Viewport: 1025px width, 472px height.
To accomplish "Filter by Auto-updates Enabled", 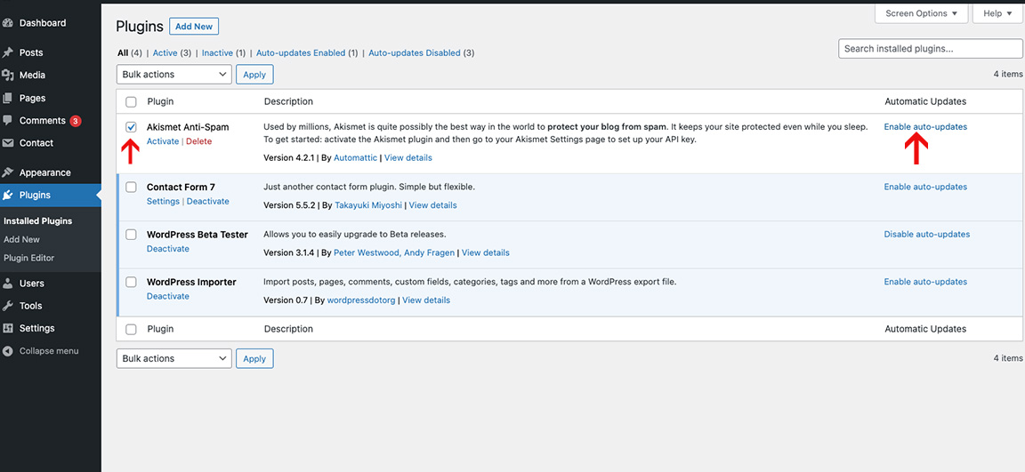I will [301, 52].
